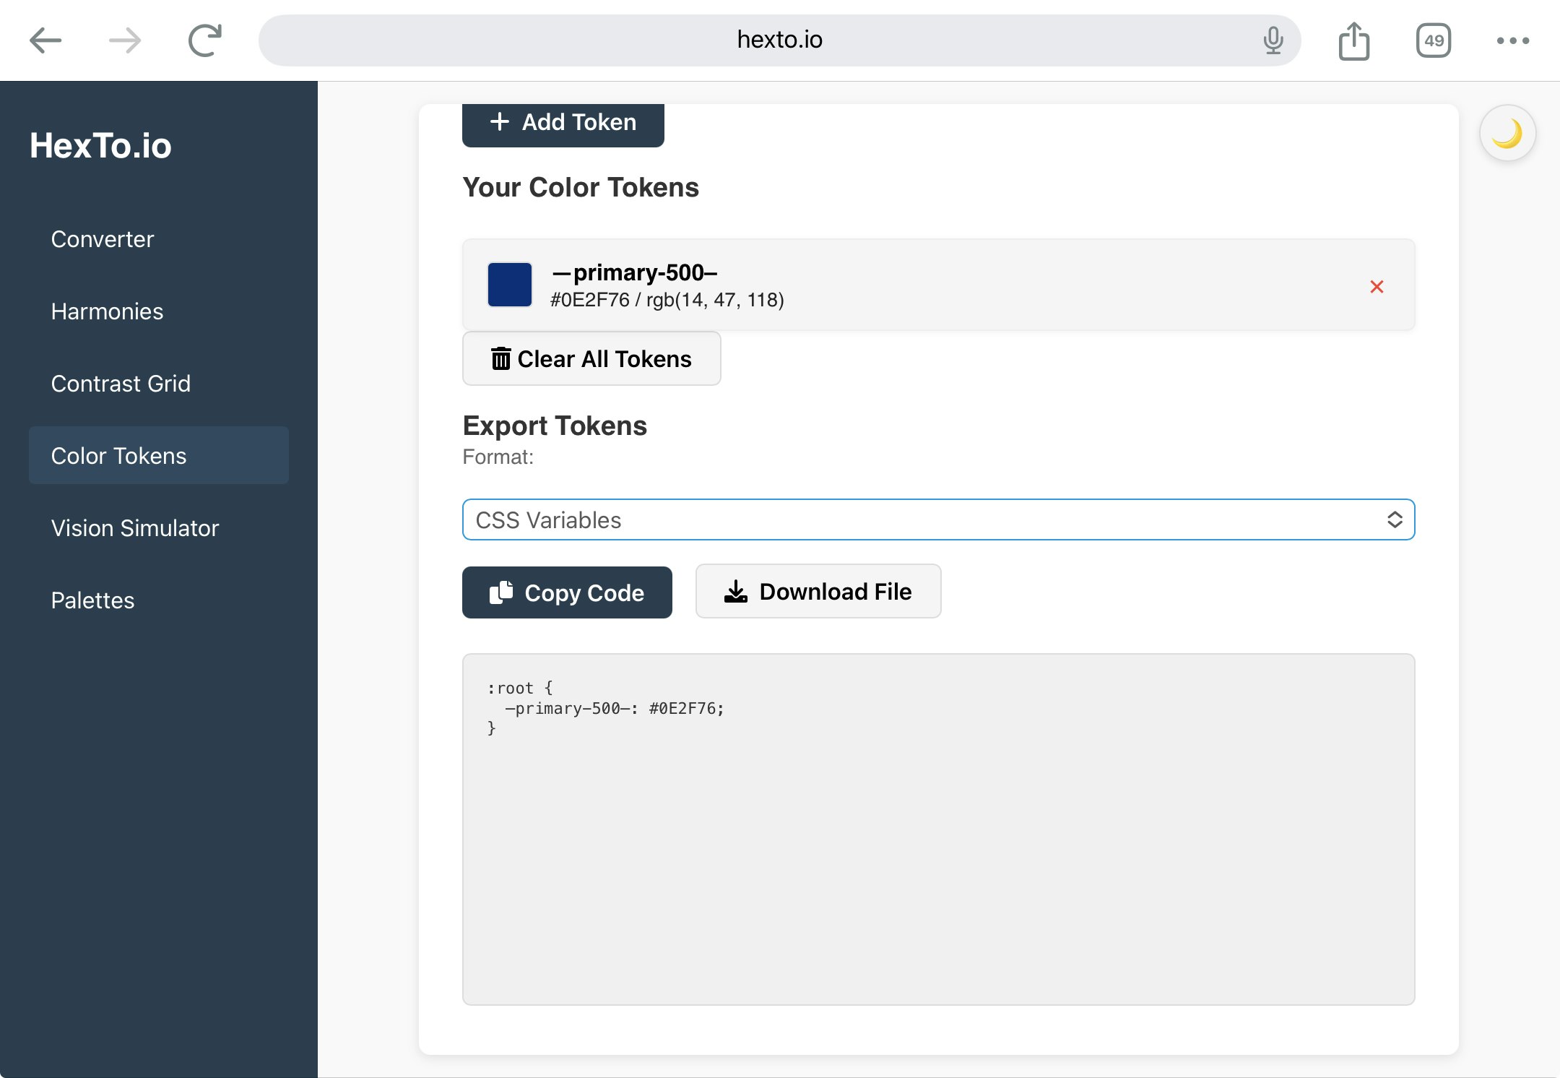Viewport: 1560px width, 1078px height.
Task: Switch to Contrast Grid
Action: click(x=121, y=384)
